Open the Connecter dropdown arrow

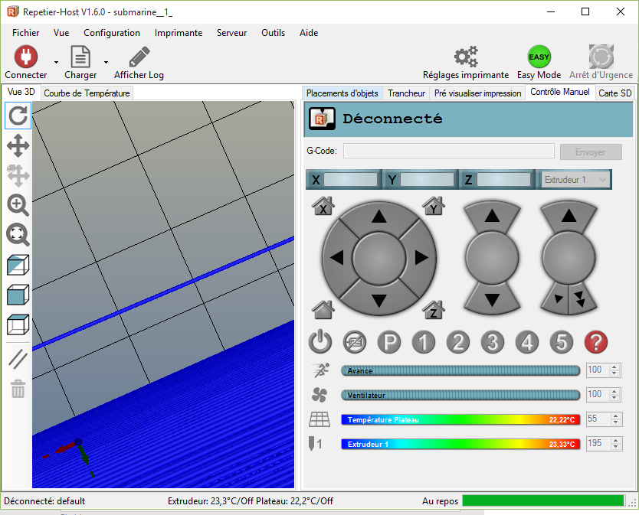56,62
